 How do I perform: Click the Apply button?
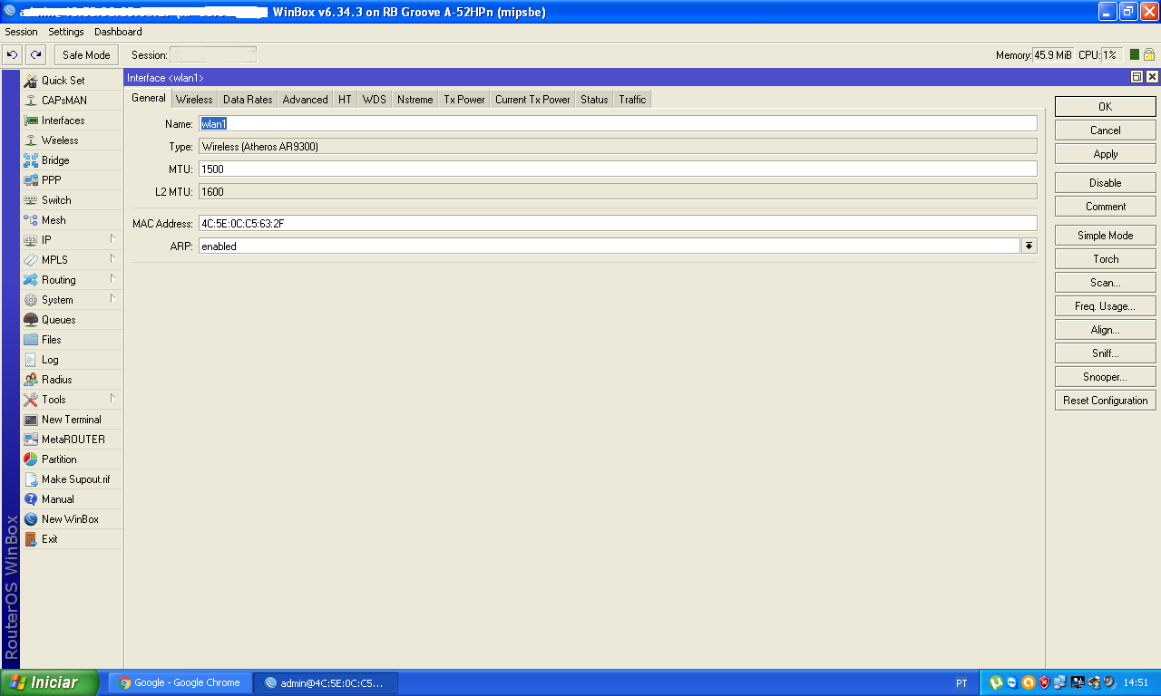click(1105, 154)
